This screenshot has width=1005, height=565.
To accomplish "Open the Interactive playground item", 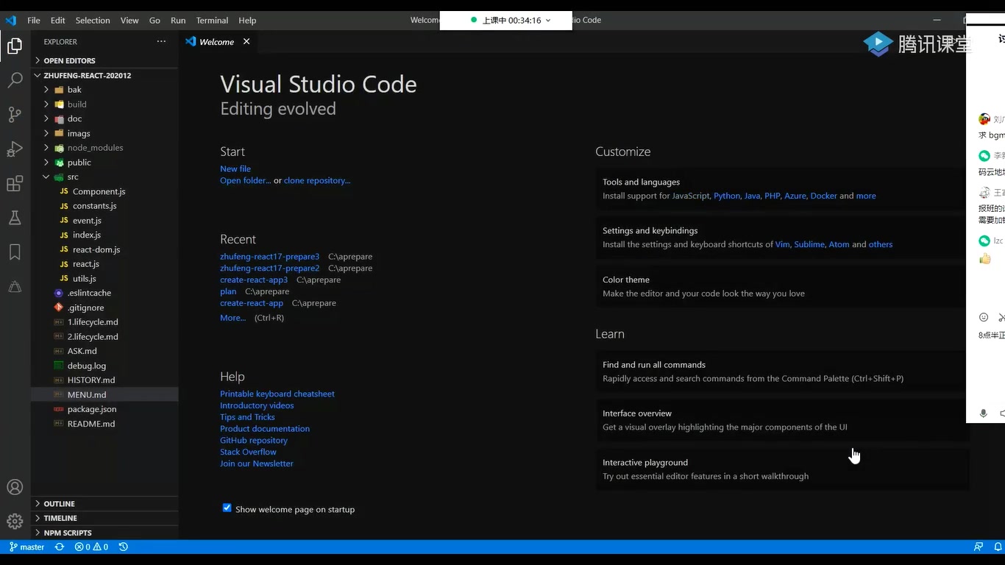I will 782,469.
